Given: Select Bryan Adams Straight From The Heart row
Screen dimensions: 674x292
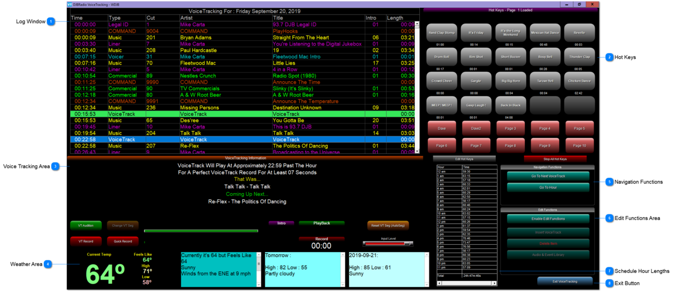Looking at the screenshot, I should [x=242, y=38].
